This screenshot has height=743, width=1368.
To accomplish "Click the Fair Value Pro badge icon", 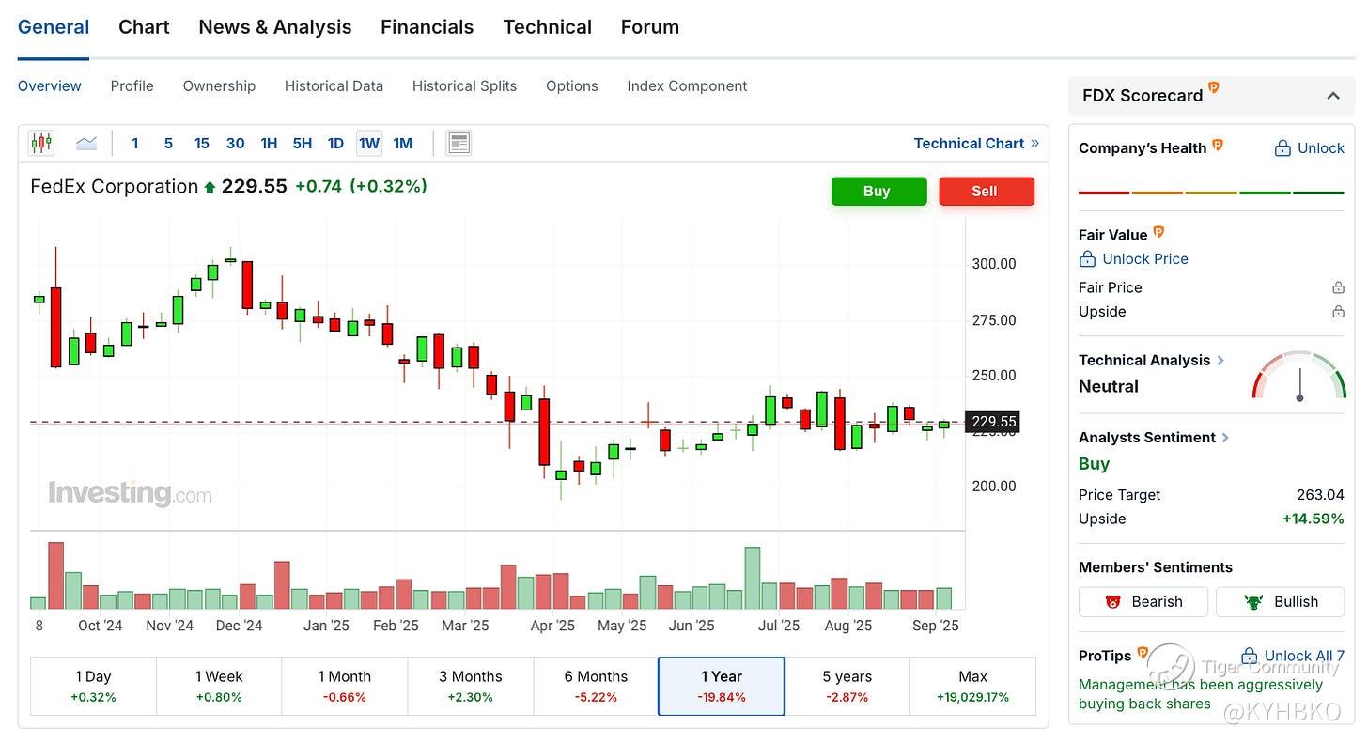I will point(1158,232).
